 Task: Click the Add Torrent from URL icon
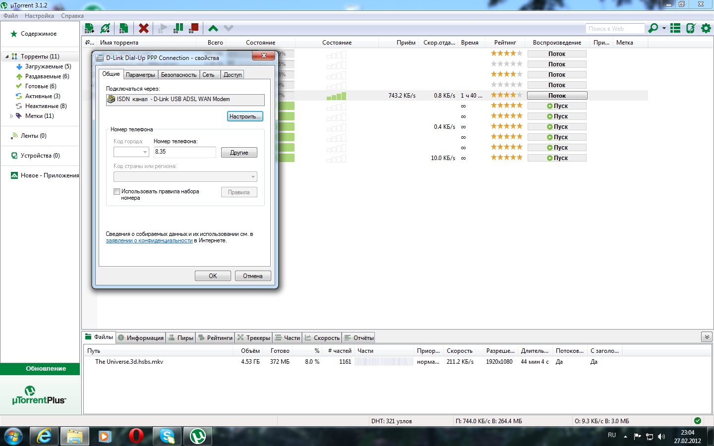[105, 28]
